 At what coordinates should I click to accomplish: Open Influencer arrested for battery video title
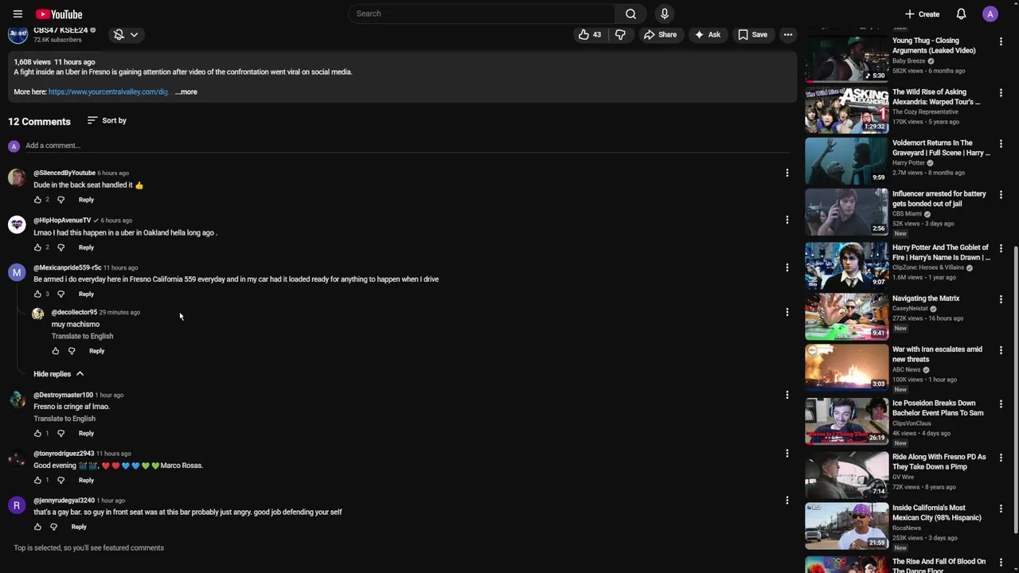pyautogui.click(x=939, y=199)
